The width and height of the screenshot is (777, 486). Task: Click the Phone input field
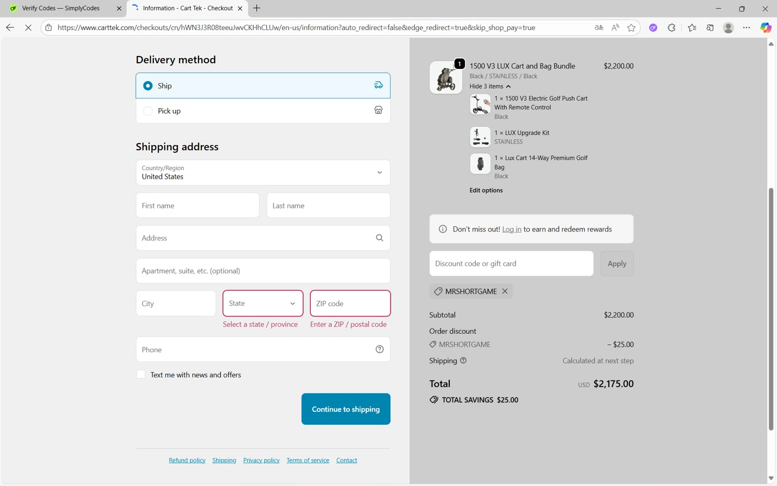[263, 349]
